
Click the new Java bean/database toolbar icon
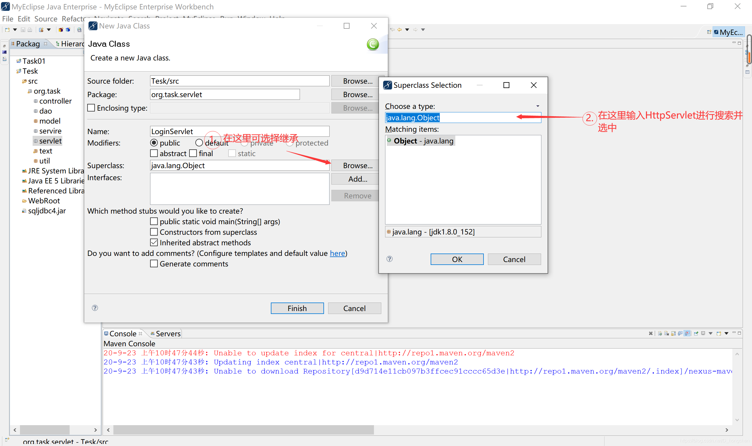41,30
